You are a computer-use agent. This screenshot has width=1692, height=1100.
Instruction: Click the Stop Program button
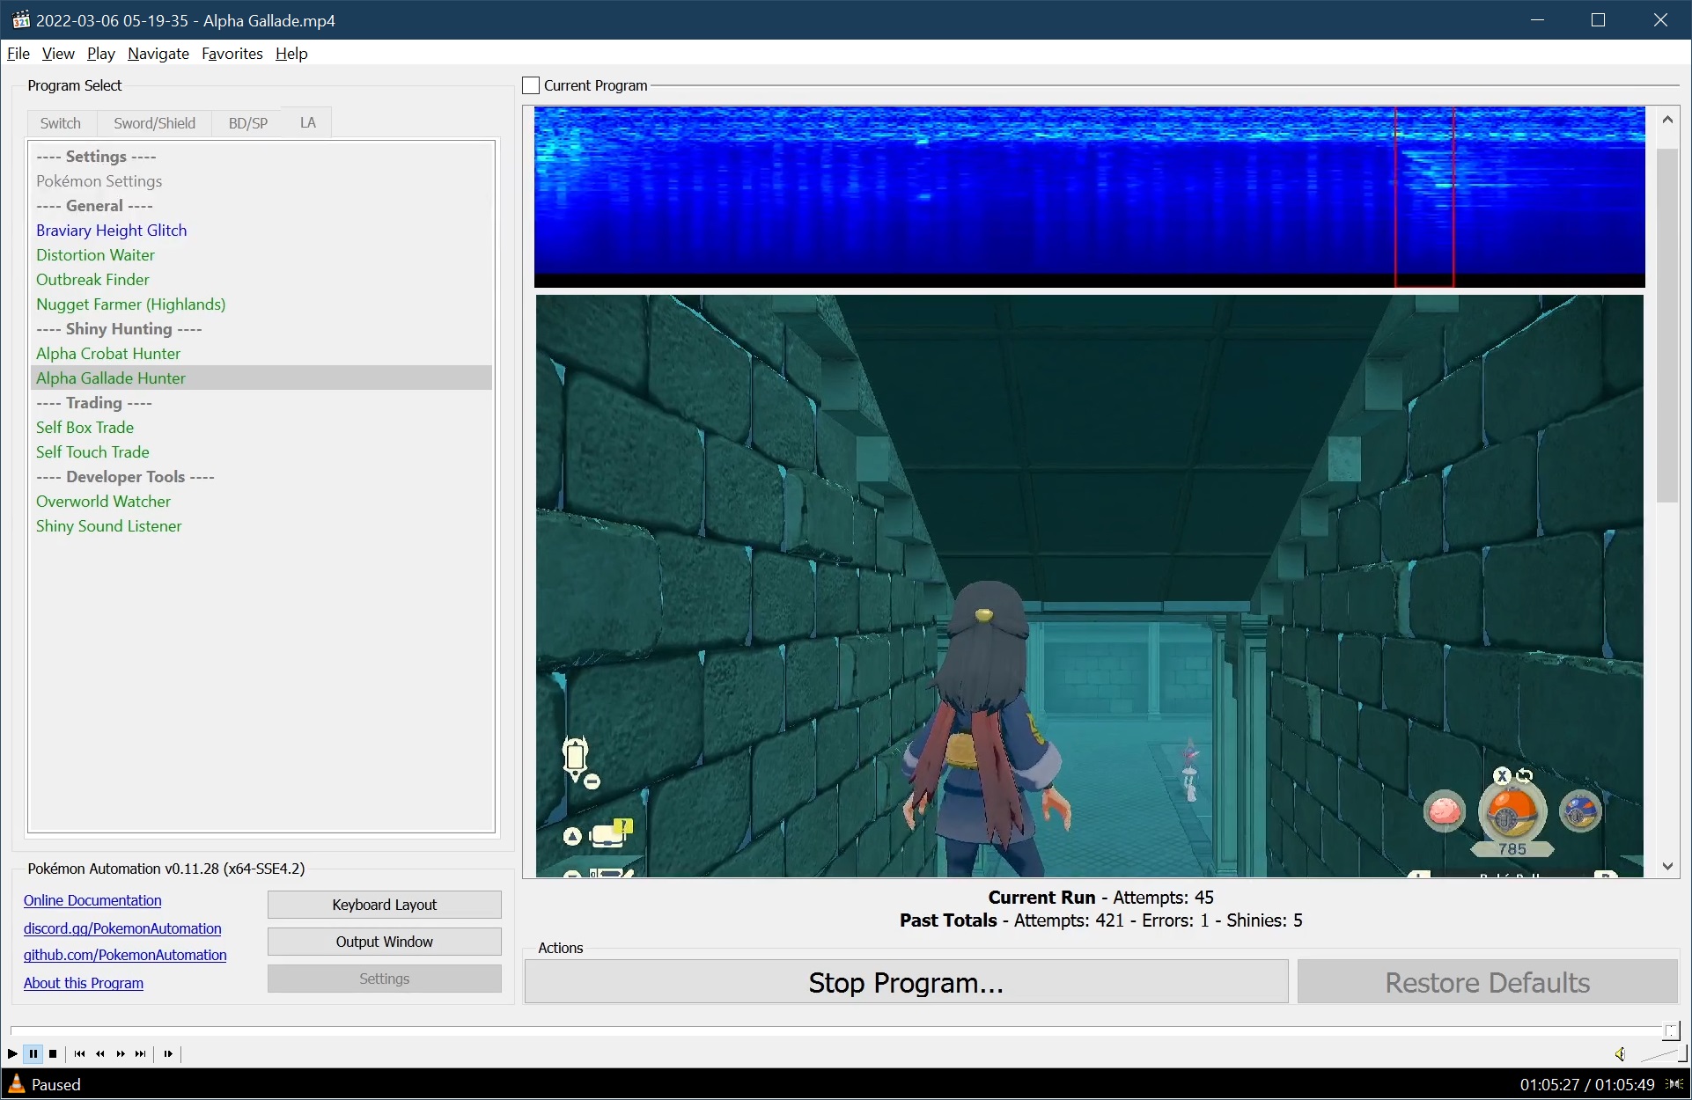pyautogui.click(x=906, y=982)
